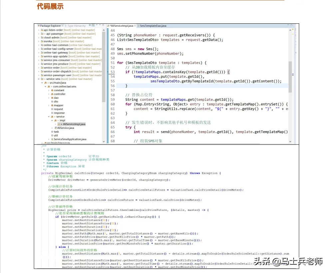Screen dimensions: 330x273
Task: Close the AliServiceImpl.java editor tab
Action: [135, 25]
